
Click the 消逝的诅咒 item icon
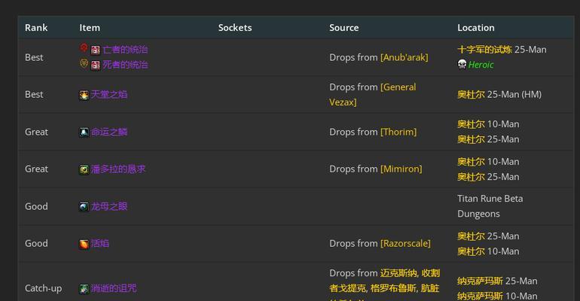click(x=84, y=288)
